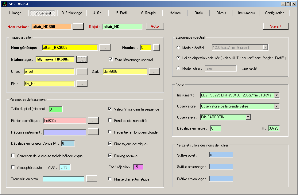Open the Instrument dropdown list
Image resolution: width=298 pixels, height=195 pixels.
277,95
